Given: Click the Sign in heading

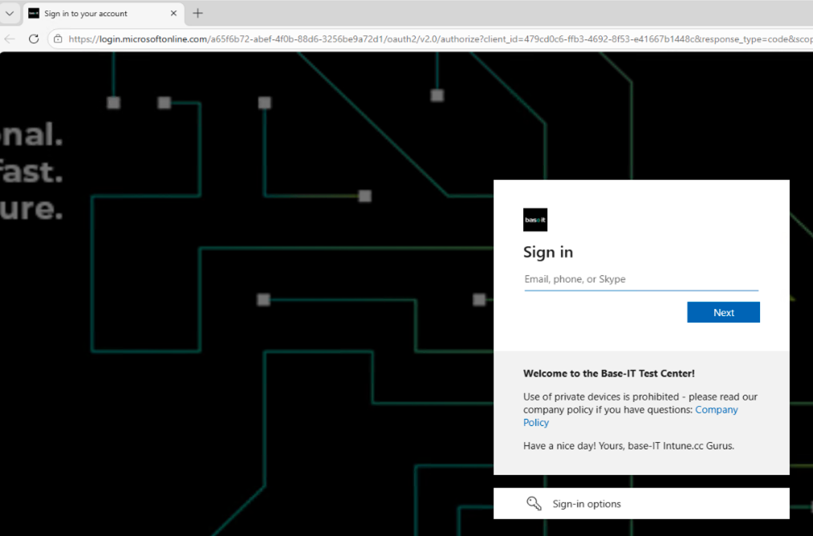Looking at the screenshot, I should (x=548, y=251).
